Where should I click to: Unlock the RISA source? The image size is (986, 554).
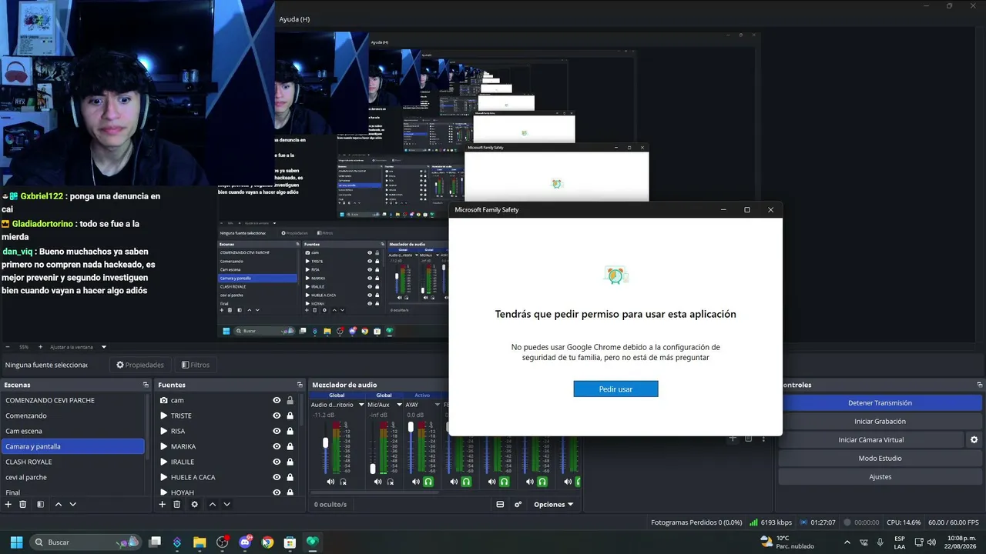point(290,431)
